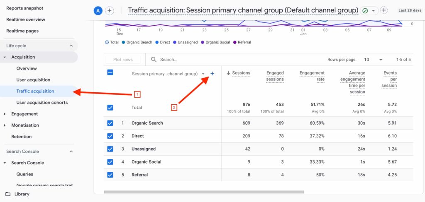The image size is (425, 202).
Task: Uncheck the Unassigned row checkbox
Action: tap(110, 149)
